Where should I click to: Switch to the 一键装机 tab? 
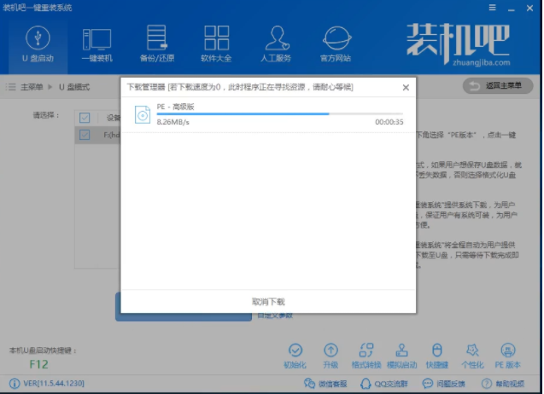97,43
